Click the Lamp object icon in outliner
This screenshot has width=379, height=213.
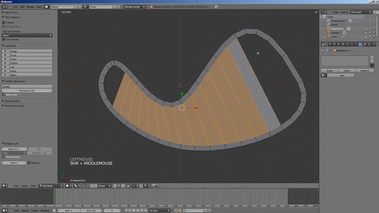point(329,37)
